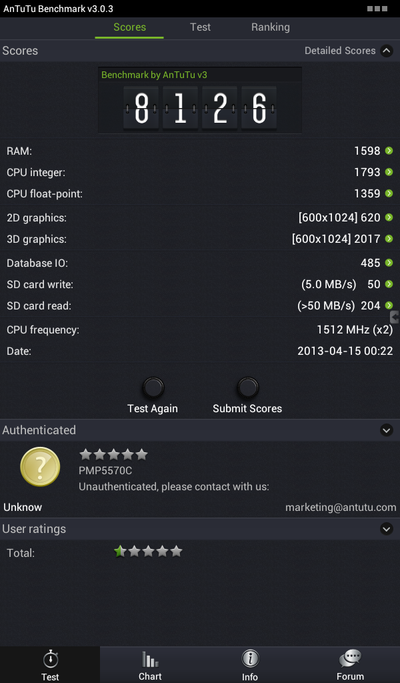400x683 pixels.
Task: Expand the User ratings section chevron
Action: 387,529
